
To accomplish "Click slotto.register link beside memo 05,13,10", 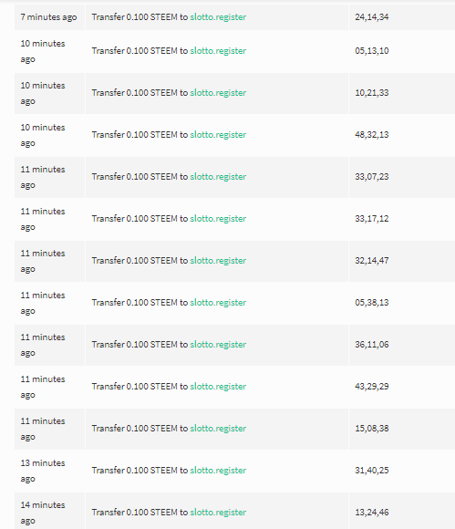I will tap(218, 51).
